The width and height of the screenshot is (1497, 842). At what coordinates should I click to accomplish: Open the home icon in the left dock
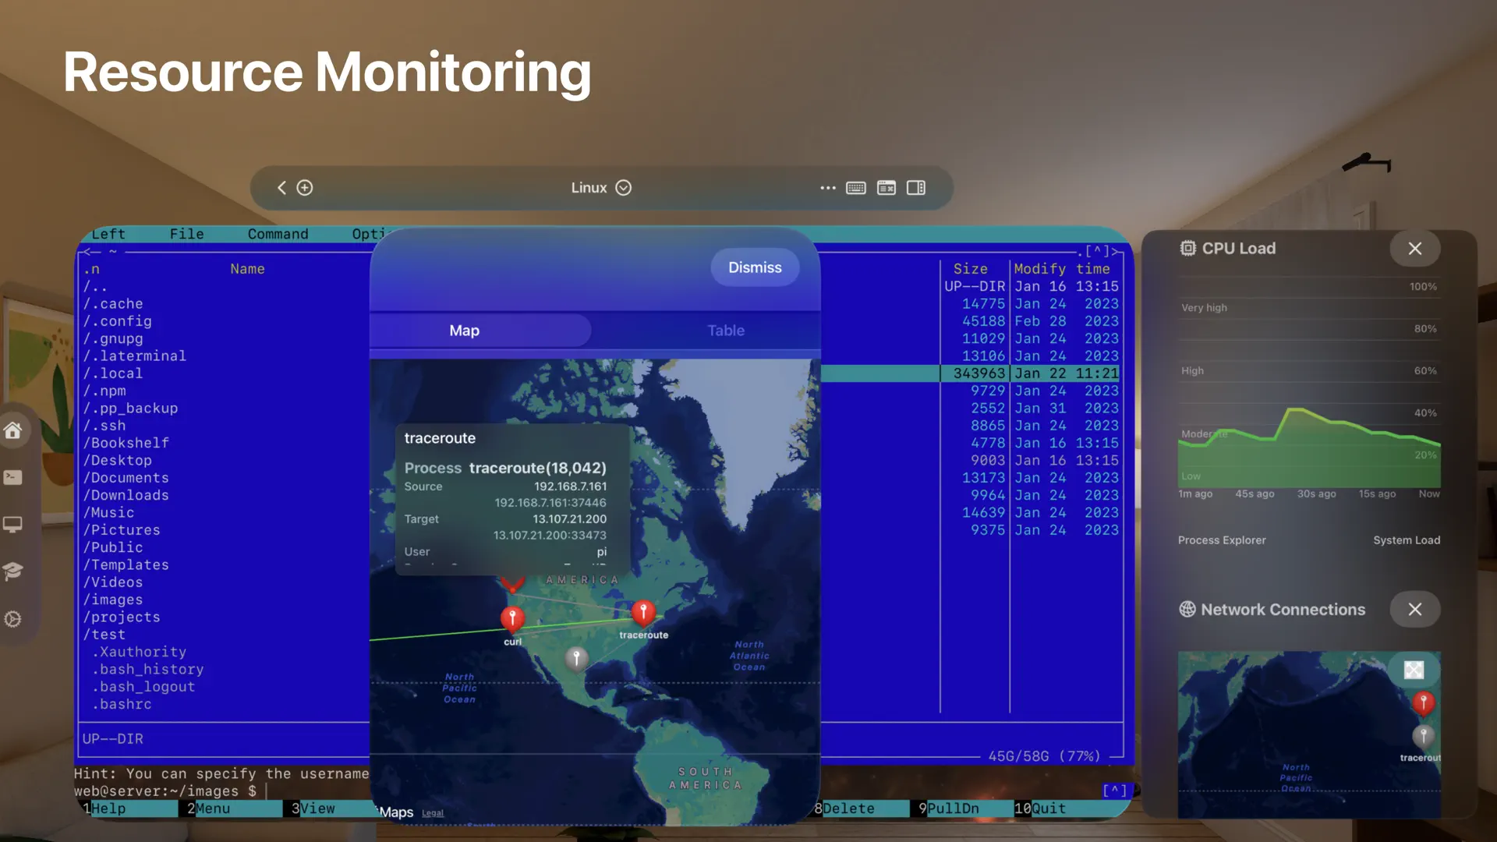(14, 430)
